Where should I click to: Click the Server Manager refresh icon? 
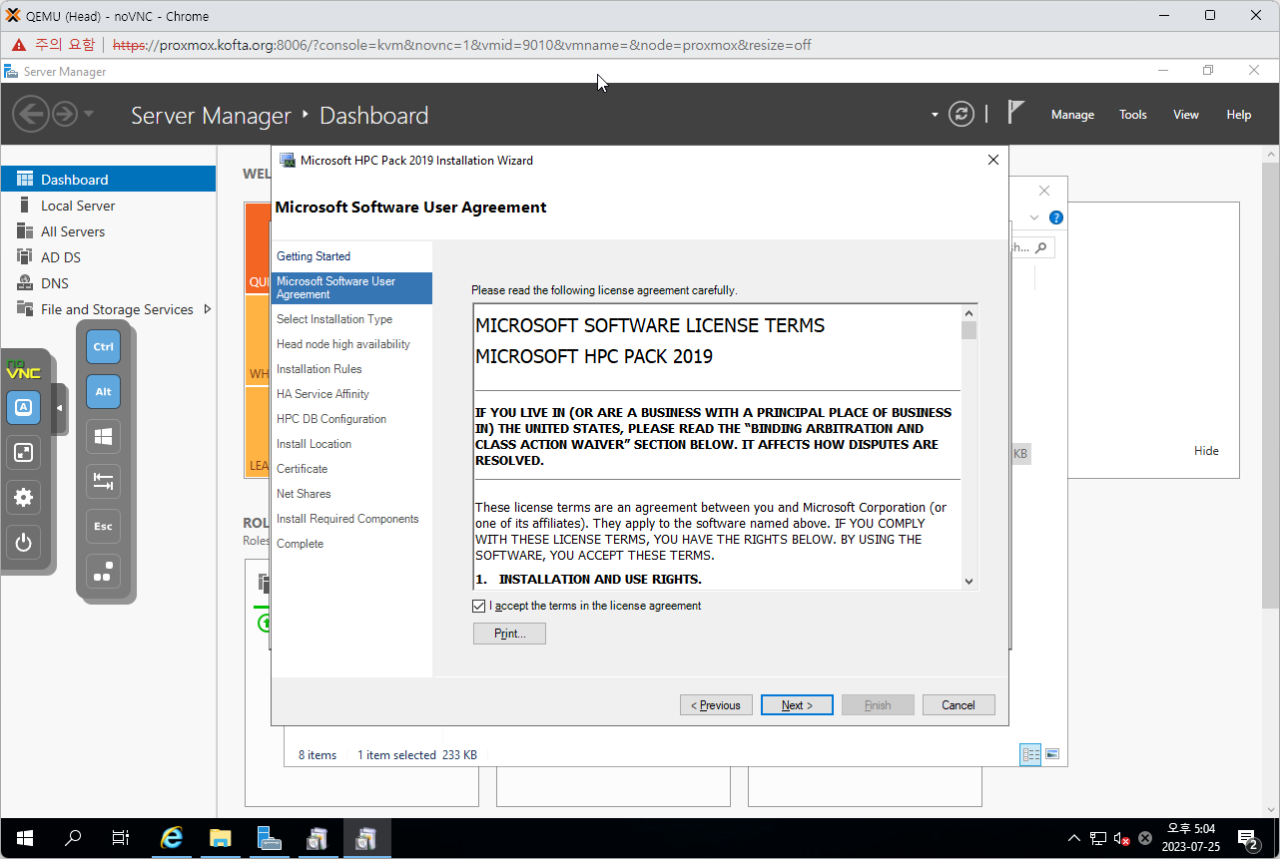coord(960,114)
